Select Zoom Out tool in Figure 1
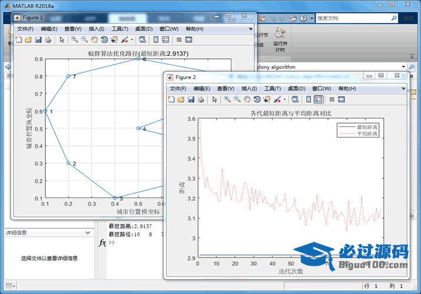 85,39
